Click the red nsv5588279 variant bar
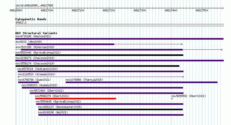This screenshot has height=125, width=231. coord(76,99)
